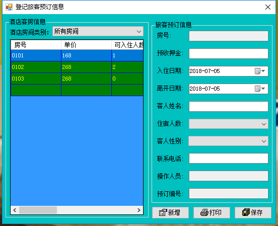The image size is (278, 226).
Task: Click the 联系电话 phone input field
Action: (229, 158)
